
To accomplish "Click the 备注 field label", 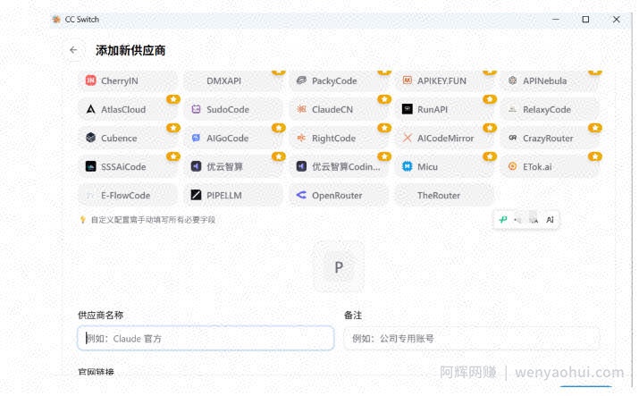I will (x=353, y=315).
